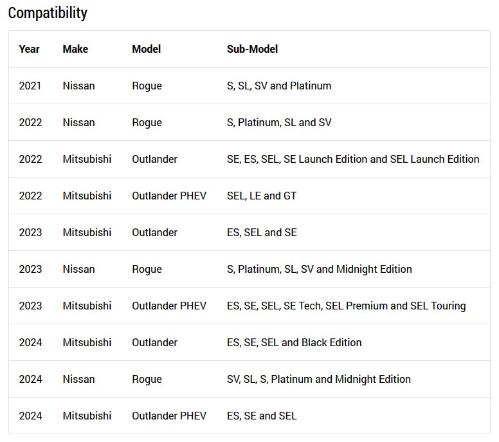The image size is (499, 442).
Task: Click the Year column header
Action: click(x=29, y=49)
